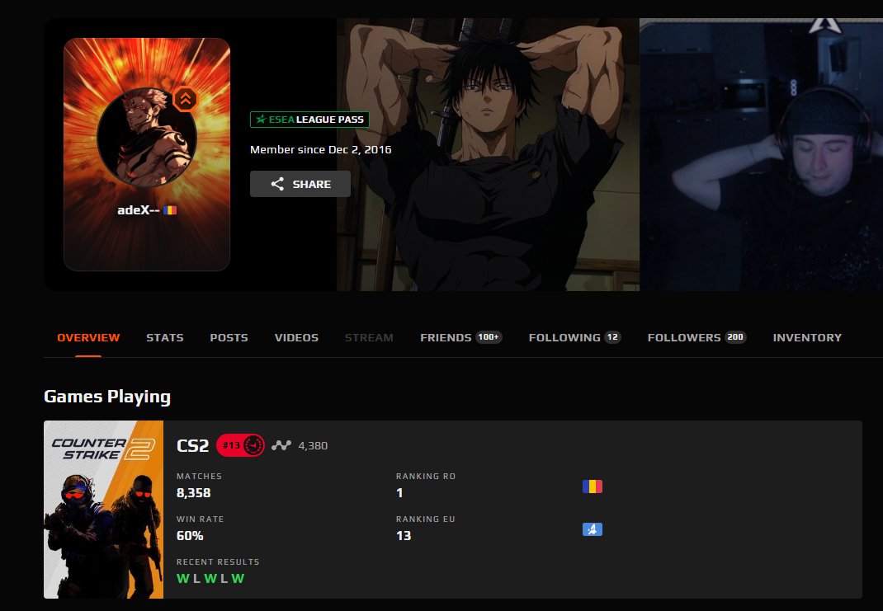Click the Games Playing heading

click(x=107, y=397)
